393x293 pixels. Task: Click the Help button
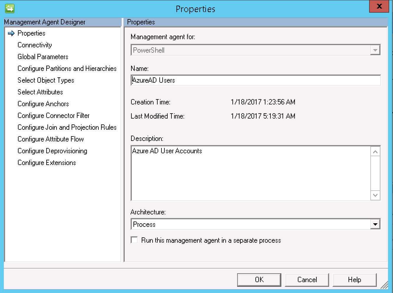click(354, 280)
